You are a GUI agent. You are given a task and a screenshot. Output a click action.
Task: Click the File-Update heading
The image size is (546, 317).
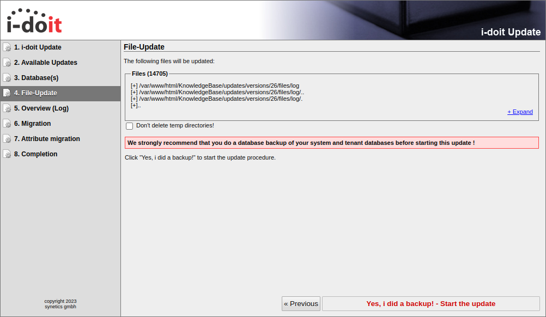click(x=144, y=47)
